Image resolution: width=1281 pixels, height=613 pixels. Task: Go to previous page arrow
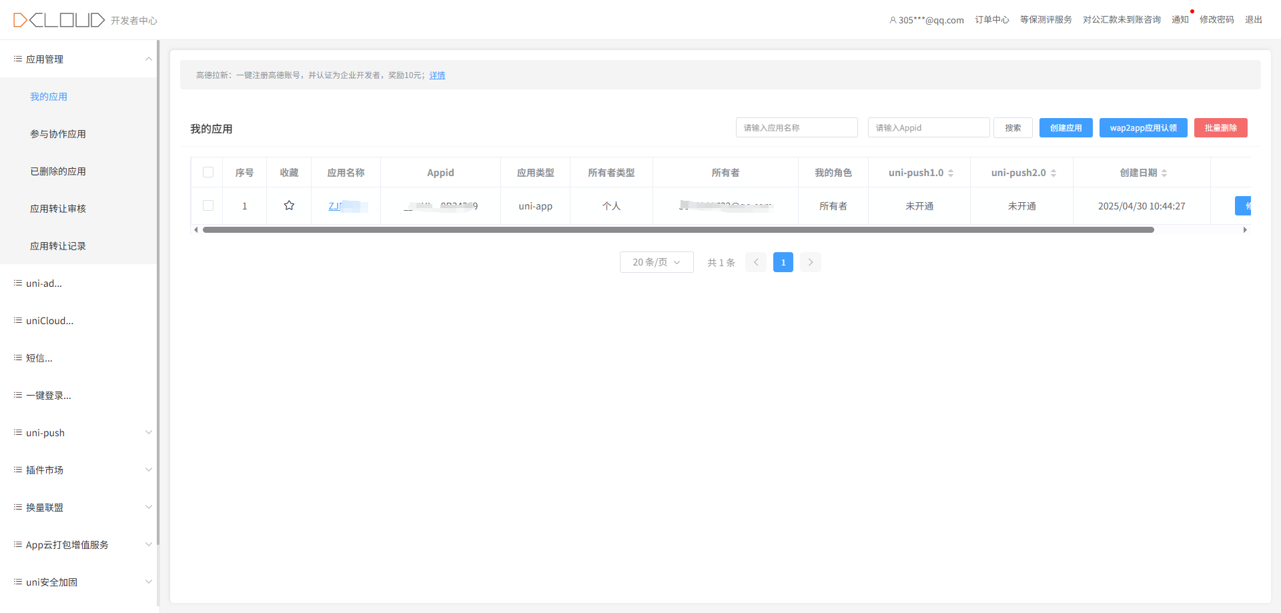click(756, 262)
